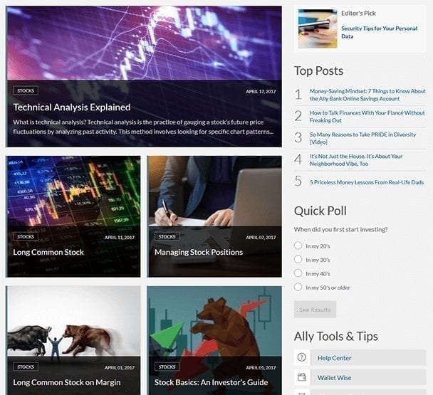Viewport: 433px width, 395px height.
Task: Click the Wallet Wise wallet icon
Action: [x=301, y=377]
